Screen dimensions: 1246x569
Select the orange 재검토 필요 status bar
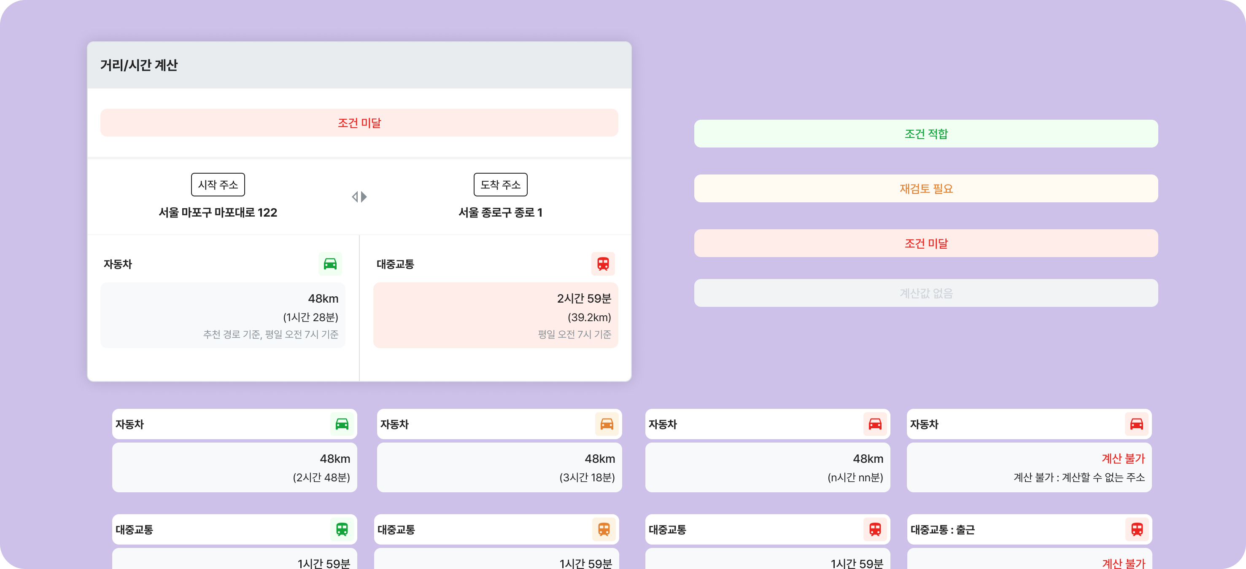[x=925, y=188]
